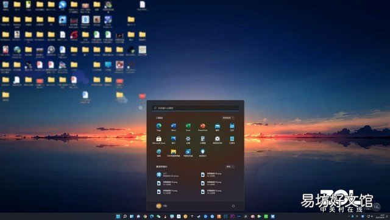Open the Alarms & Clock app
The width and height of the screenshot is (390, 220).
coord(218,139)
